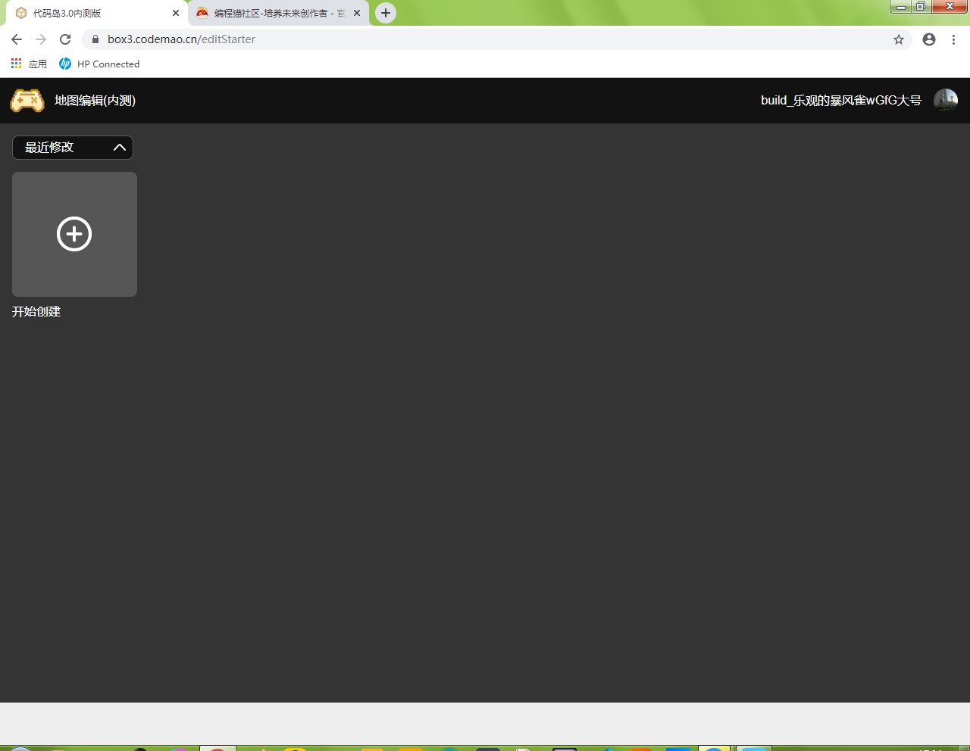The height and width of the screenshot is (751, 970).
Task: Open a new browser tab
Action: (x=386, y=13)
